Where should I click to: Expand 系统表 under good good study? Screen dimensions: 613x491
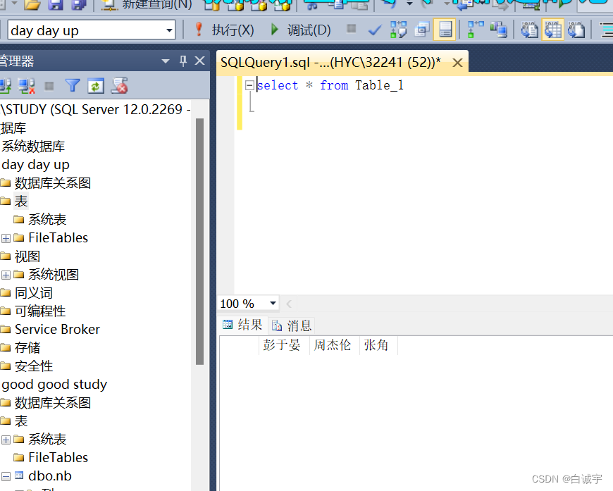(x=6, y=440)
